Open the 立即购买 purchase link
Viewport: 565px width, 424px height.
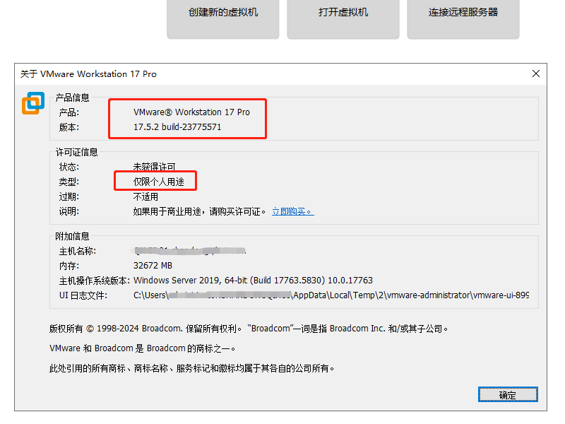click(x=292, y=211)
